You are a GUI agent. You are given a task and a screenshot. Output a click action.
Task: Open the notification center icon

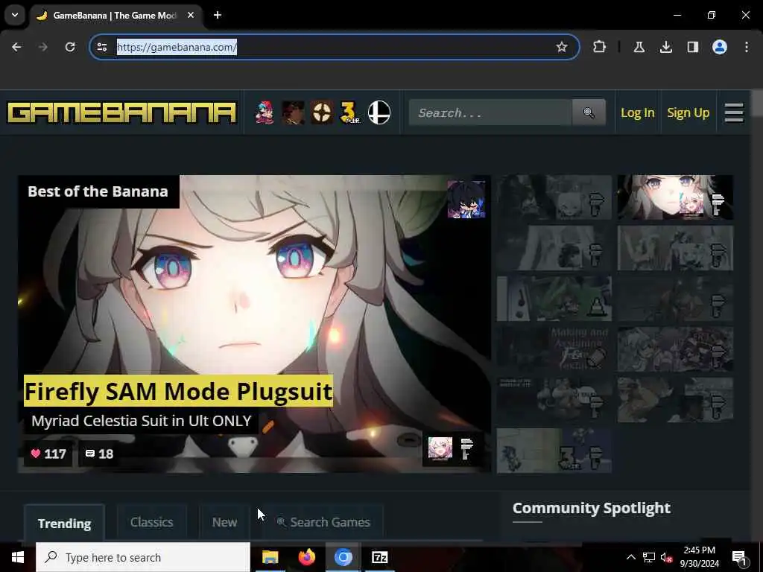[739, 557]
